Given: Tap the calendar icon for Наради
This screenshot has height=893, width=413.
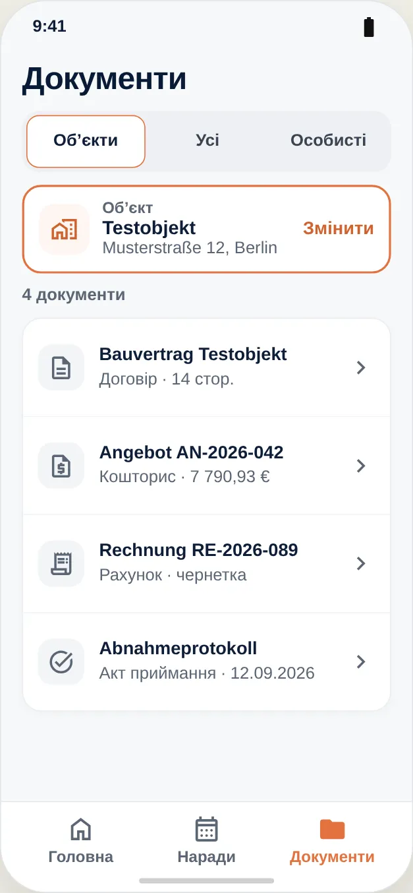Looking at the screenshot, I should (x=206, y=829).
